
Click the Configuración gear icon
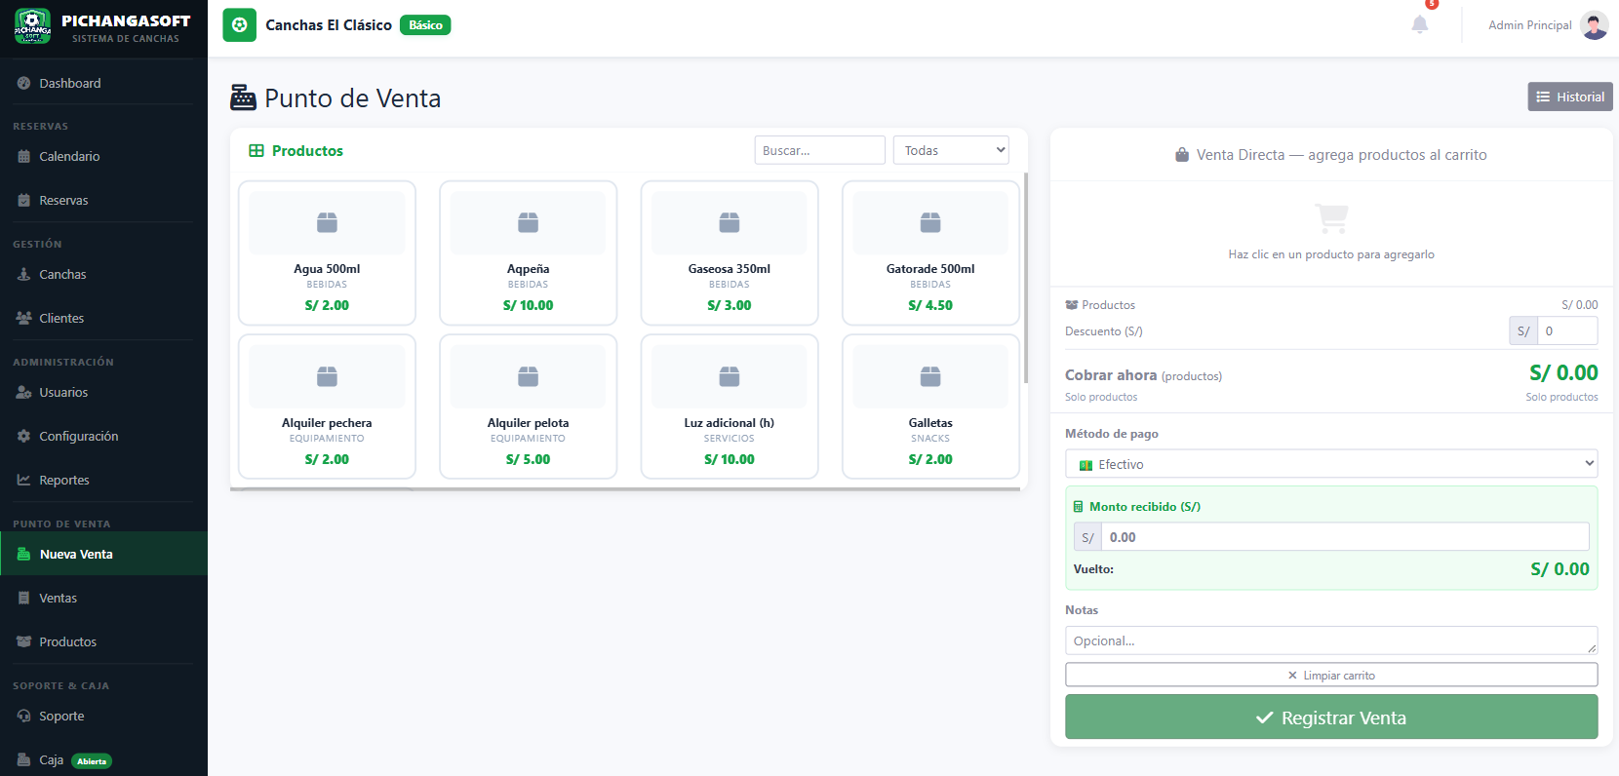click(x=23, y=436)
